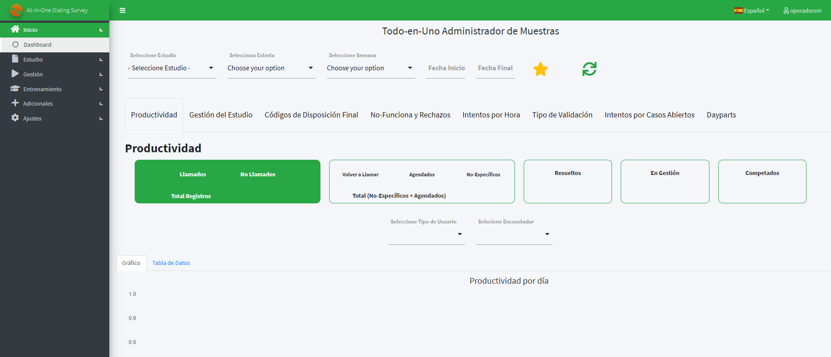Click the operadorsm user icon

(786, 10)
